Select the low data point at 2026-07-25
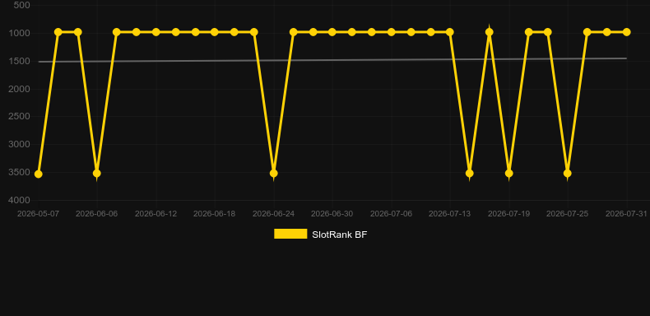 pos(568,173)
